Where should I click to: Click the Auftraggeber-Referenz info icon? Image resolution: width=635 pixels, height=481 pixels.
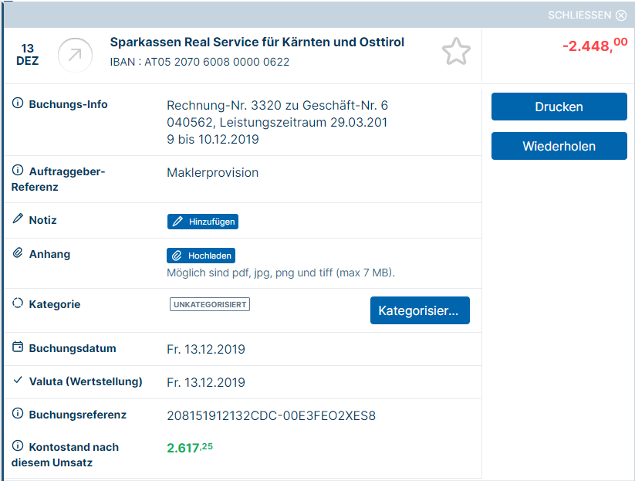[18, 170]
